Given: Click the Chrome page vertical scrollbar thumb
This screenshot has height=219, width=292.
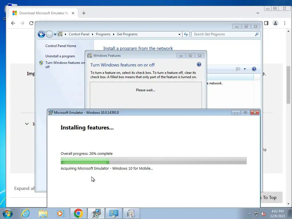Looking at the screenshot, I should [289, 85].
